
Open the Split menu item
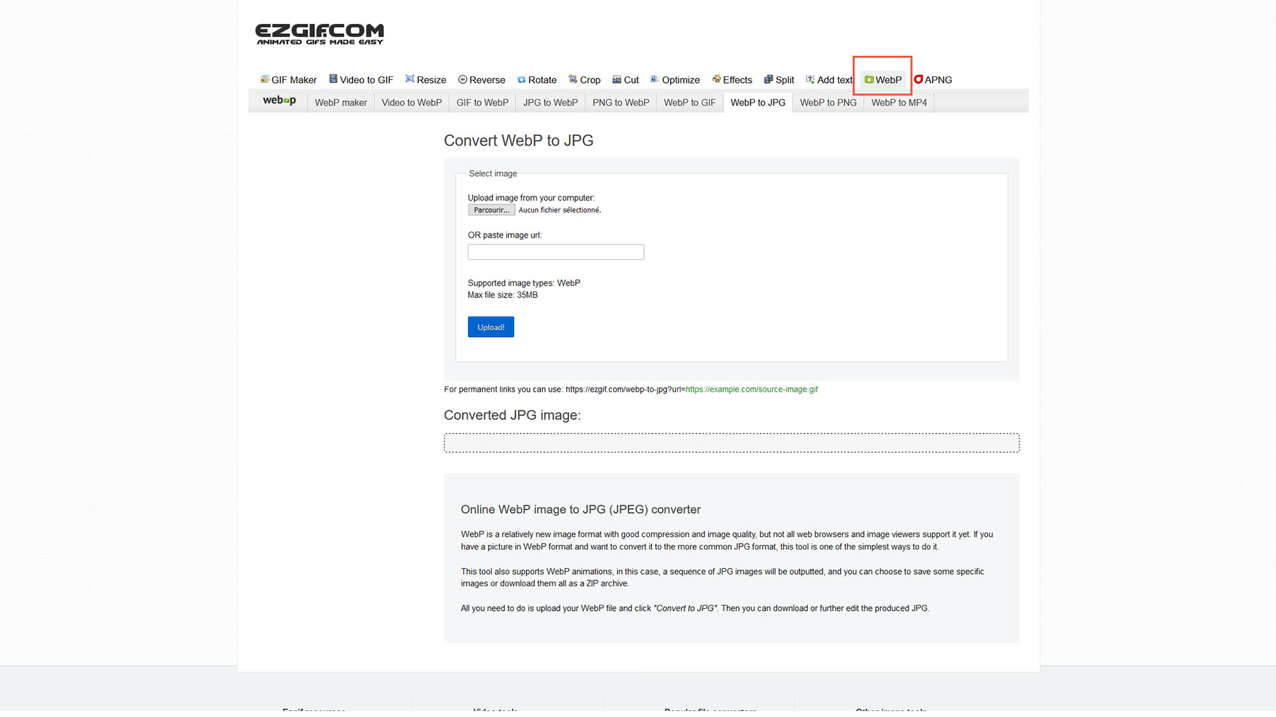[x=780, y=80]
